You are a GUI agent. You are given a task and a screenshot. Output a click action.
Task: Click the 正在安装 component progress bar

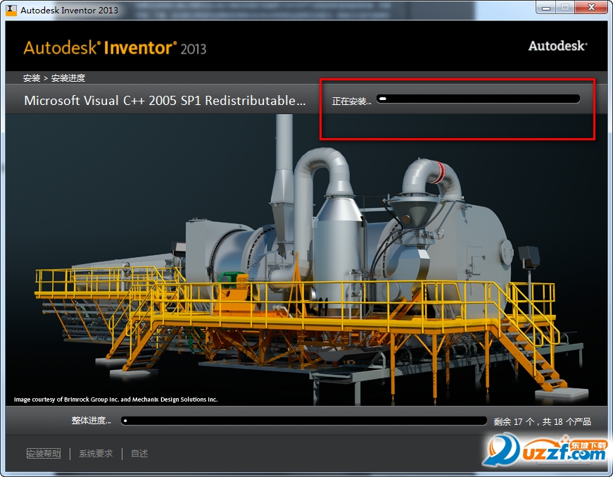click(x=478, y=99)
